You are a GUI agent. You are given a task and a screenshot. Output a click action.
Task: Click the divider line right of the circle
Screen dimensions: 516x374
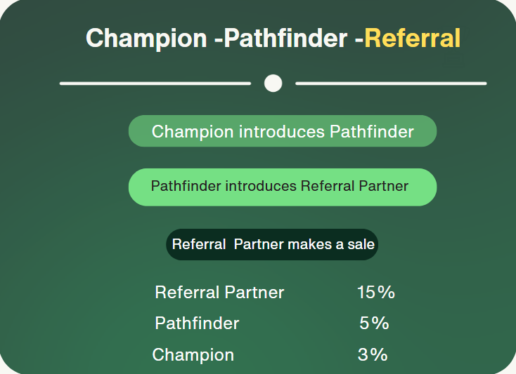click(391, 84)
